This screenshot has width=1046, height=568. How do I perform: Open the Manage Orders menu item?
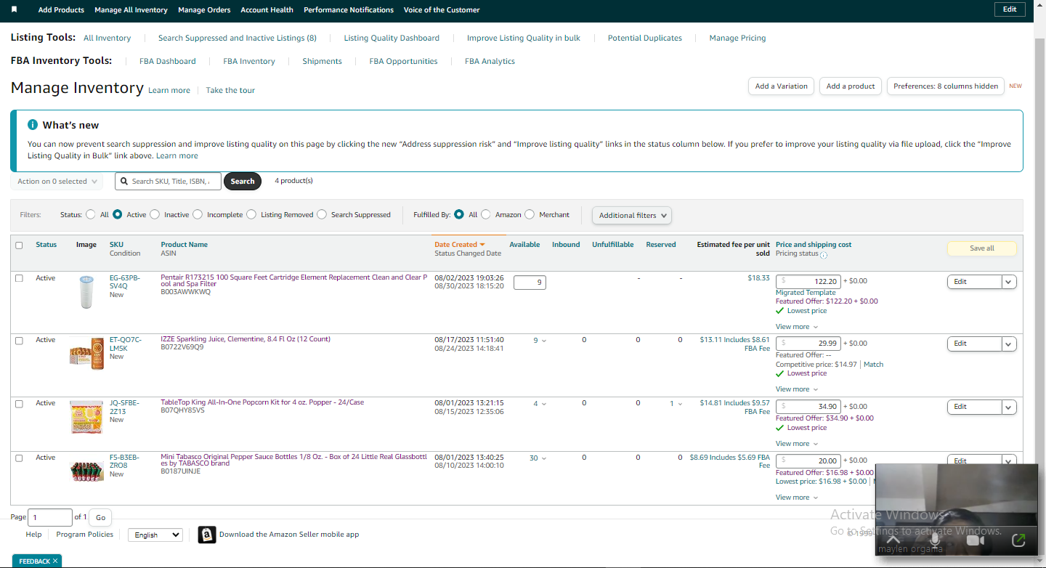(x=204, y=10)
